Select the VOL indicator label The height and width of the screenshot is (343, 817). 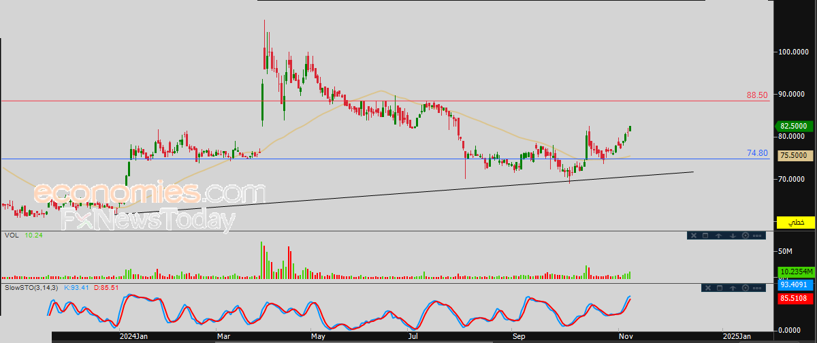pos(12,235)
